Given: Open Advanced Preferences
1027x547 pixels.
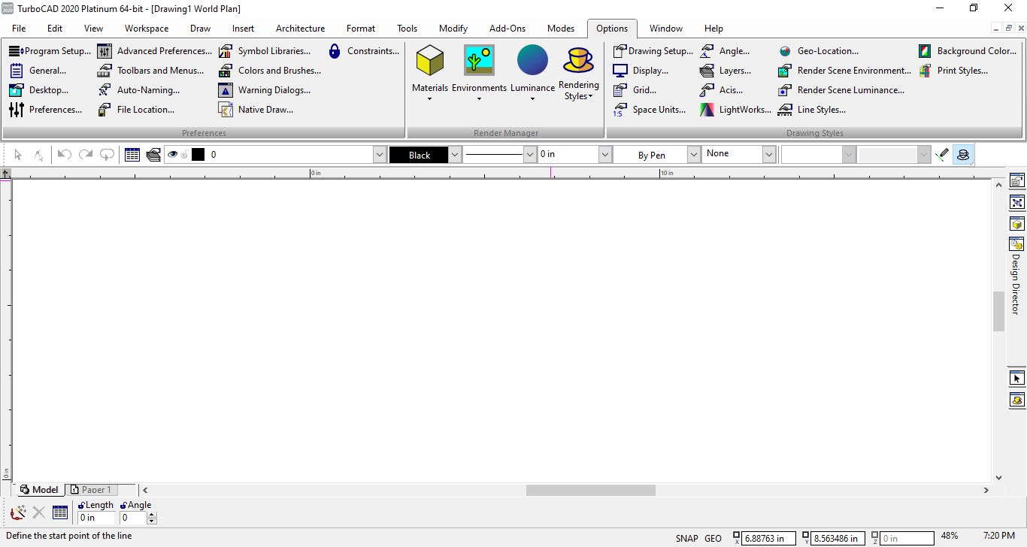Looking at the screenshot, I should pyautogui.click(x=155, y=51).
